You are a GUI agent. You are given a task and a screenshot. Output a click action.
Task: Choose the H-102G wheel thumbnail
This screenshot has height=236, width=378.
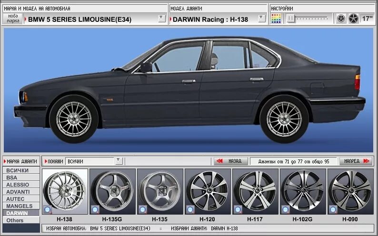pos(303,191)
